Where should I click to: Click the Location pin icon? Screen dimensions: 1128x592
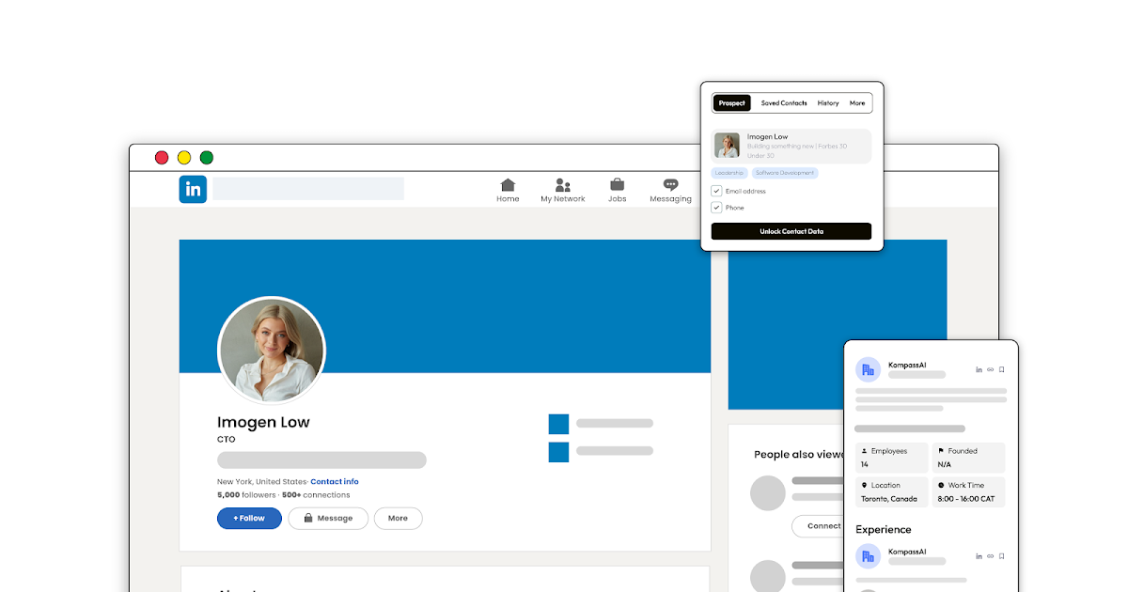pyautogui.click(x=865, y=486)
